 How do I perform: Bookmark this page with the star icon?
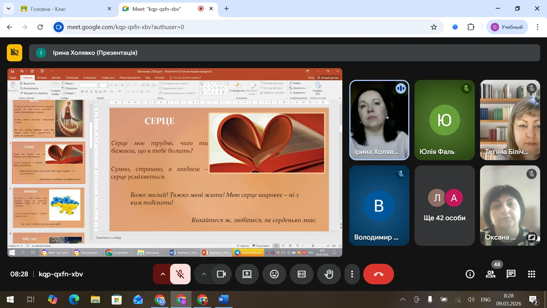click(434, 27)
